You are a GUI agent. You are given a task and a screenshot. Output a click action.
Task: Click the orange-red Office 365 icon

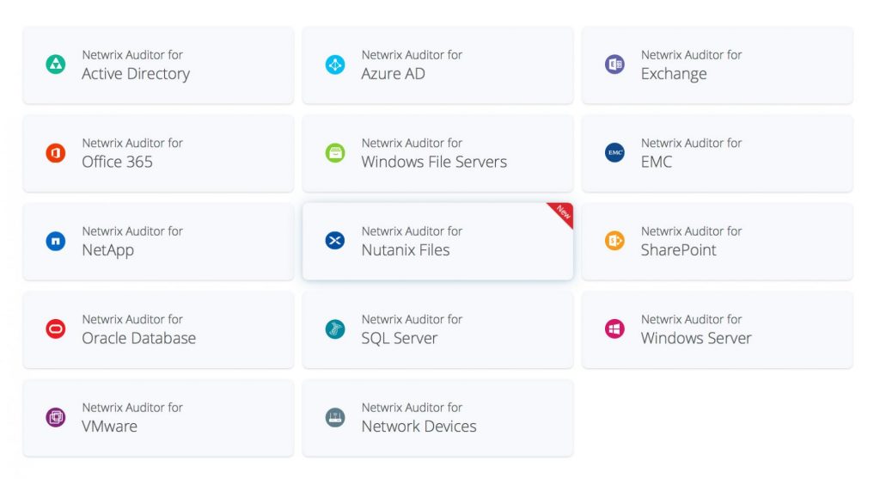pos(56,153)
